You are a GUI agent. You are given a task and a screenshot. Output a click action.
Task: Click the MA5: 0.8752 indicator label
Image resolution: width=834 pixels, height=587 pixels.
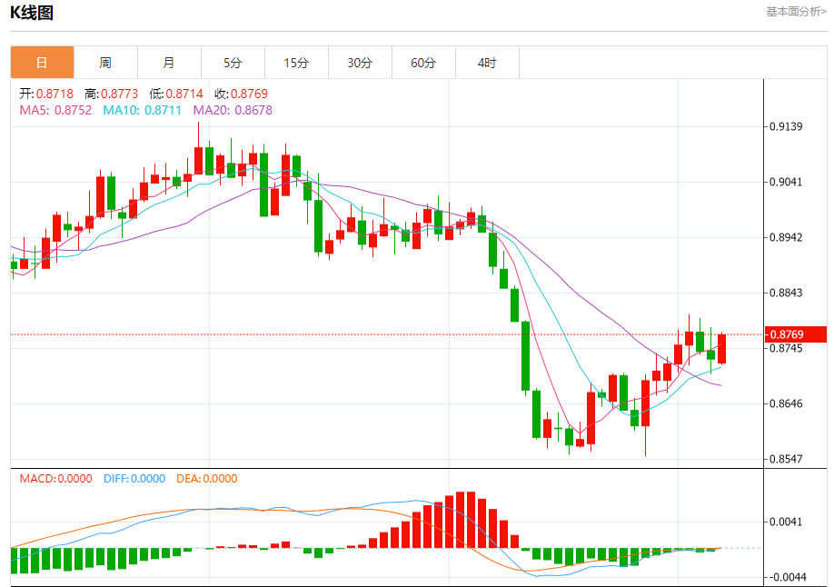click(x=55, y=110)
